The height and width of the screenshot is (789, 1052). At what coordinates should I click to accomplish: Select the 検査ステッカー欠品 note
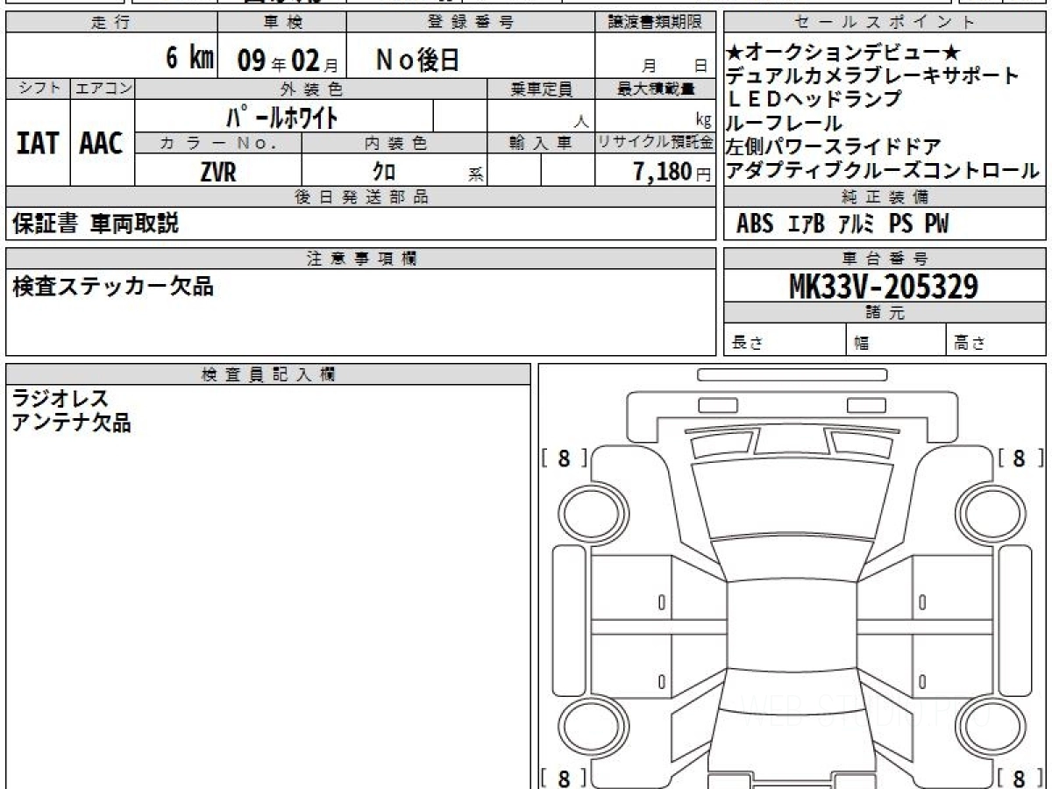[112, 286]
